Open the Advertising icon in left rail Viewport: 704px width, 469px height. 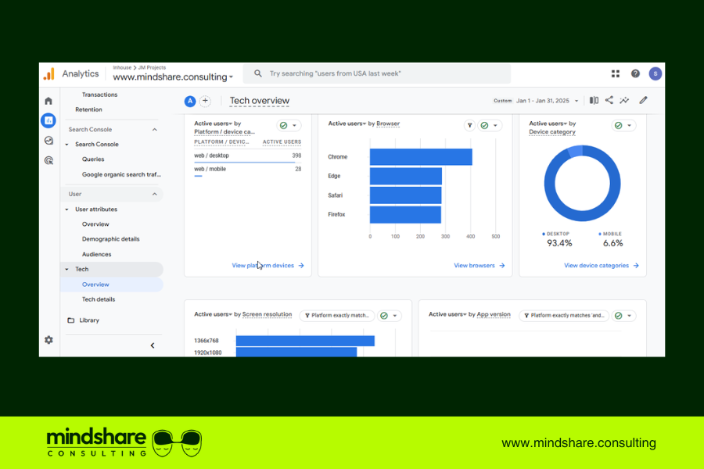coord(48,160)
